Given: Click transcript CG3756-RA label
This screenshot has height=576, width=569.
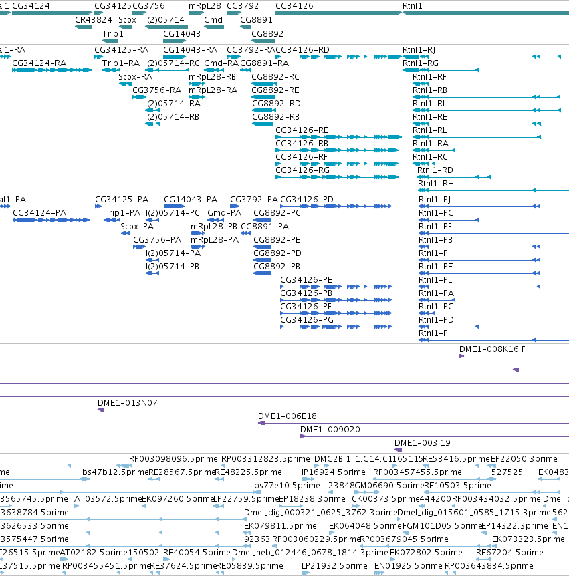Looking at the screenshot, I should point(156,90).
